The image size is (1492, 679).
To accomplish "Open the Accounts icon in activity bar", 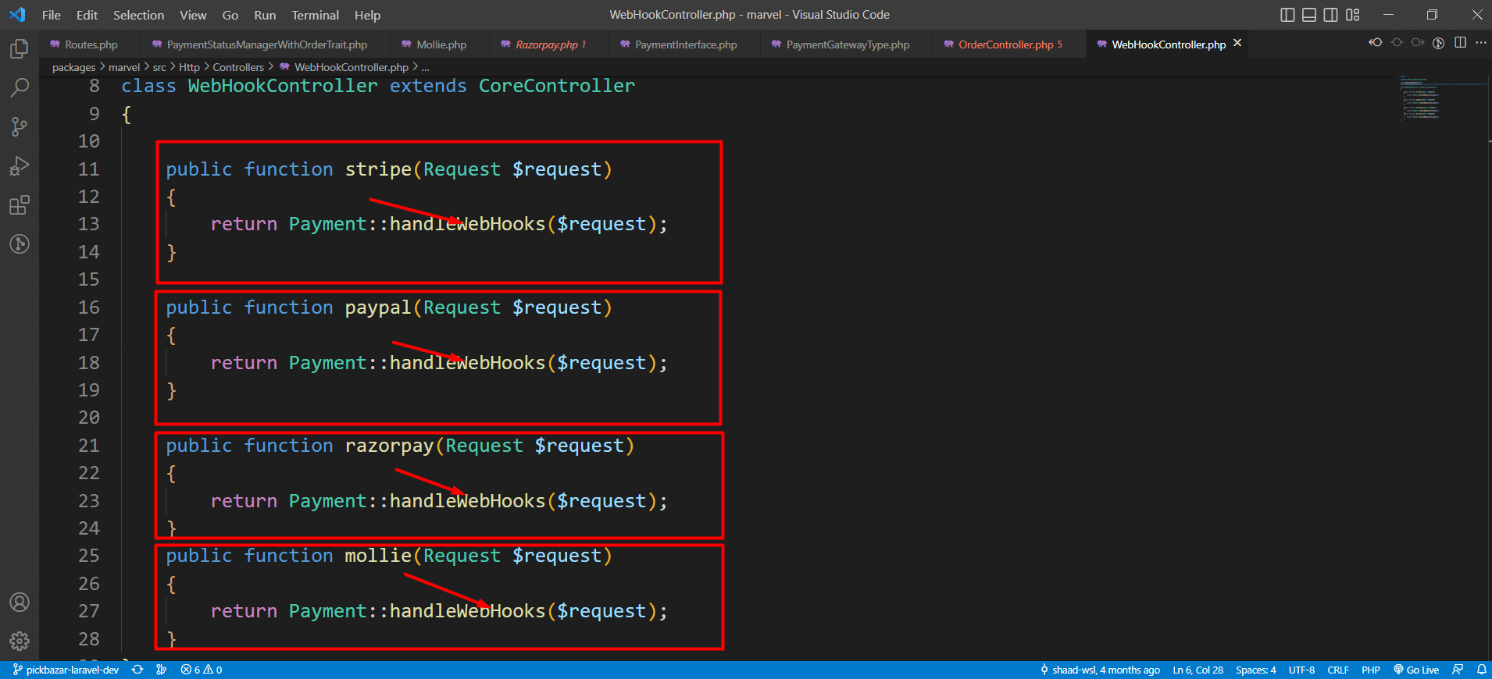I will (20, 603).
